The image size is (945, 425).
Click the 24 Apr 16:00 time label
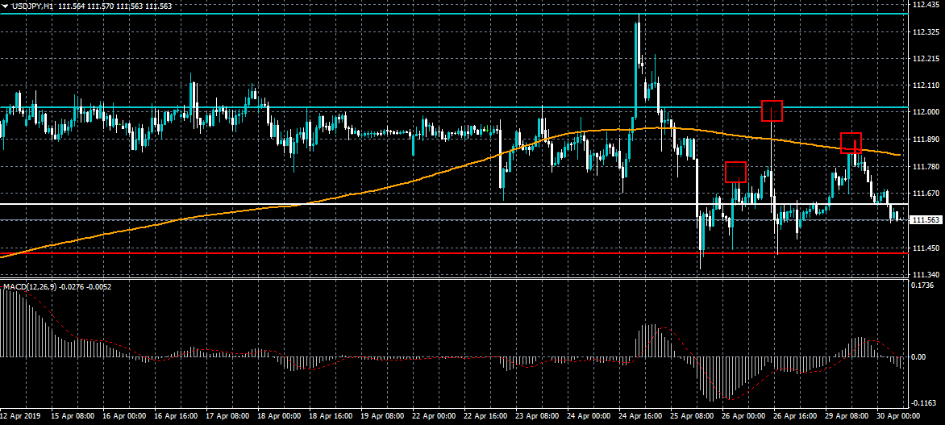click(x=641, y=416)
